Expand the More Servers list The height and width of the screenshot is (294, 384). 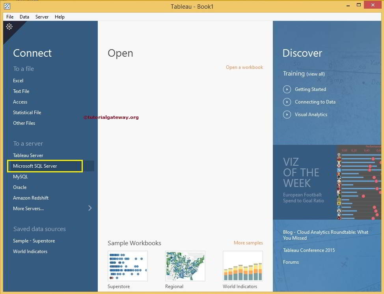(28, 208)
